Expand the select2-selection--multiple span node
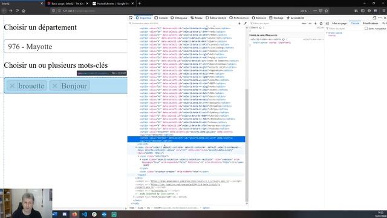This screenshot has width=387, height=218. 141,159
